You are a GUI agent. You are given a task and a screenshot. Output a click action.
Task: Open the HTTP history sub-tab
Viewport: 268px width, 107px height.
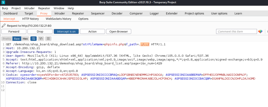(30, 19)
